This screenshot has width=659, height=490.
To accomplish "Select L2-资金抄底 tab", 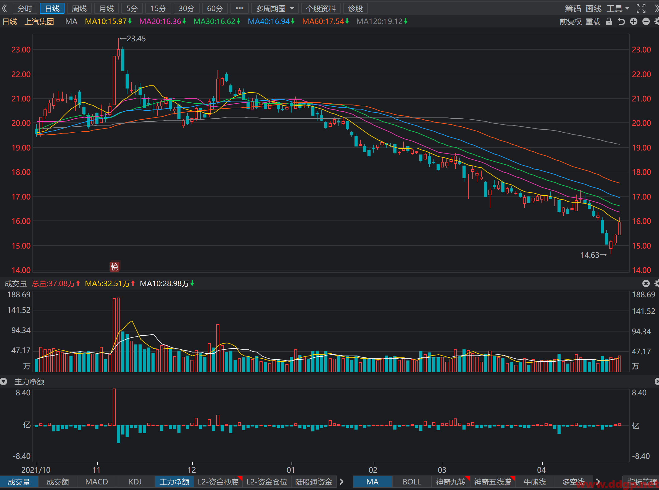I will pyautogui.click(x=218, y=482).
